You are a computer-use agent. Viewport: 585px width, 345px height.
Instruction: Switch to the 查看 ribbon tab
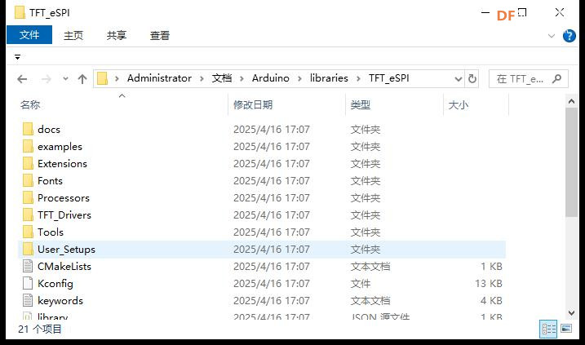[160, 35]
